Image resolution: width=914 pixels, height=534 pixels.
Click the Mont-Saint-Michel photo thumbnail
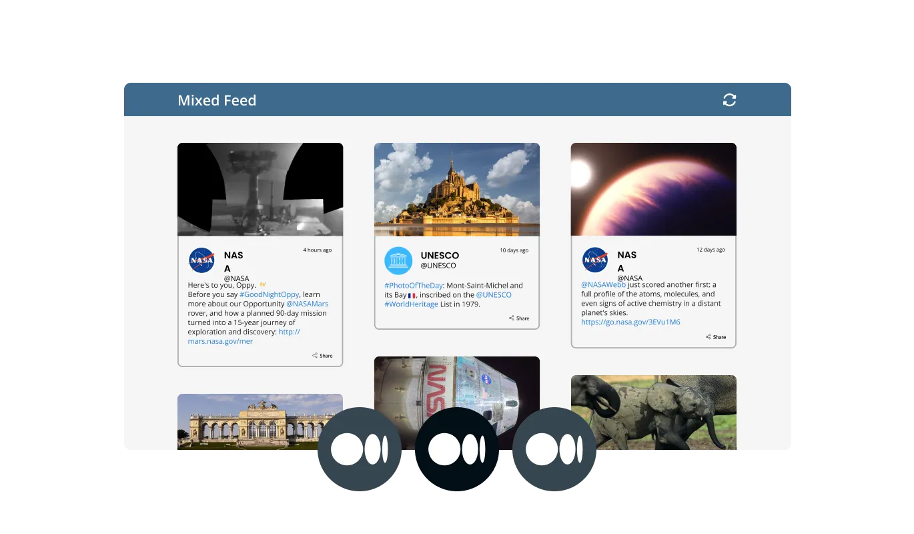pos(456,189)
